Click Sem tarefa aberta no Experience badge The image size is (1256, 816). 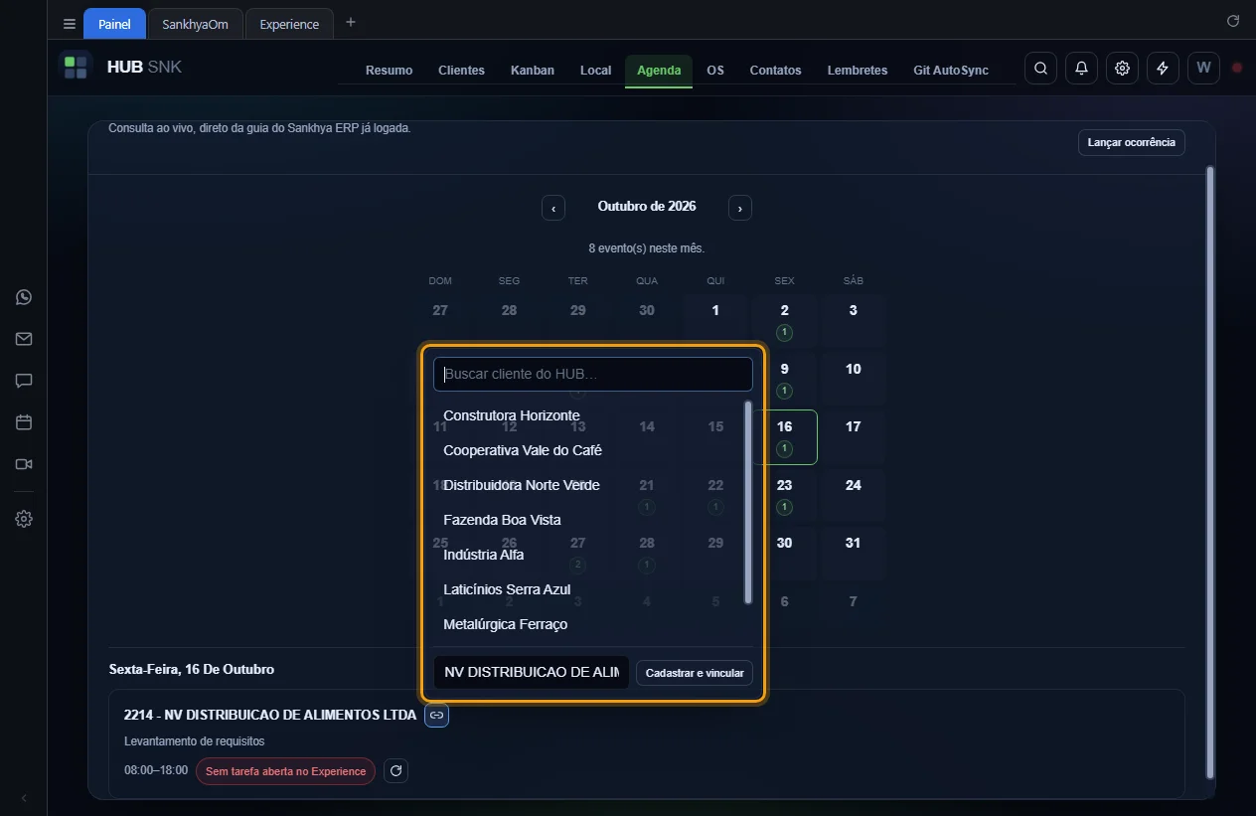(x=285, y=771)
